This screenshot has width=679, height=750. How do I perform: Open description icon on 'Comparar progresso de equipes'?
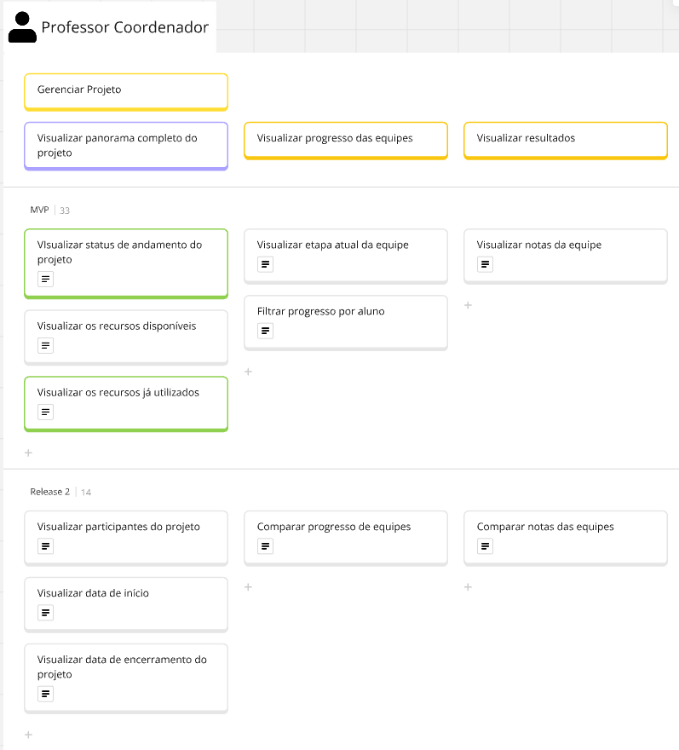(x=266, y=545)
